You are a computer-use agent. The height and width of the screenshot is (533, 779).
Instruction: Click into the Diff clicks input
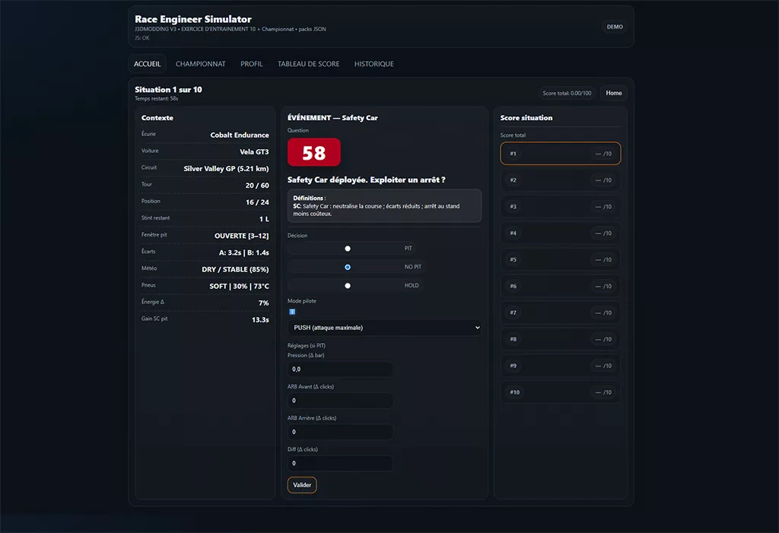(340, 463)
